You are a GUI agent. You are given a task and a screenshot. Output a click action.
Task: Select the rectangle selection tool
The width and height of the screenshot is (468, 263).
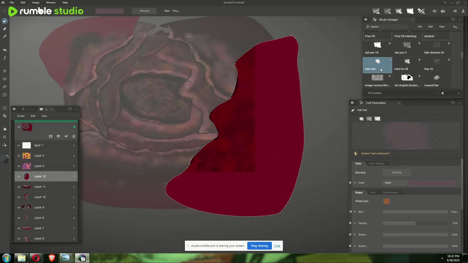pos(5,79)
